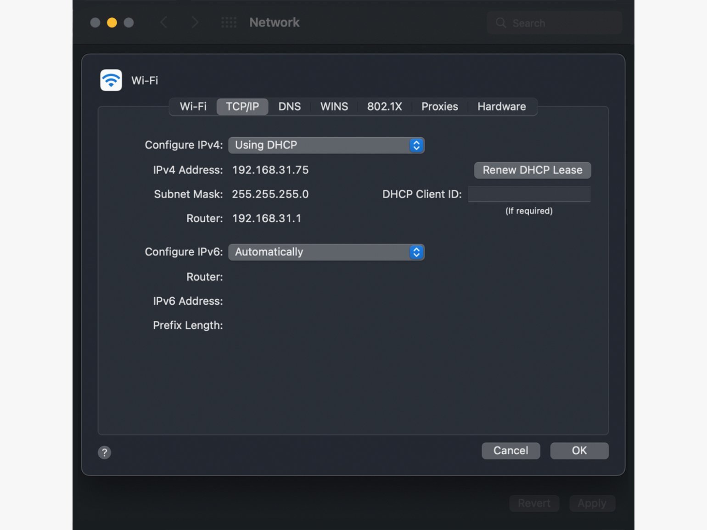Open the show-all preferences grid icon
707x530 pixels.
(x=229, y=22)
